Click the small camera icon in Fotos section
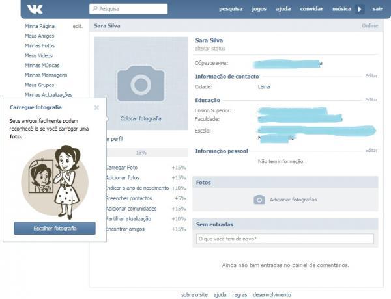 259,200
